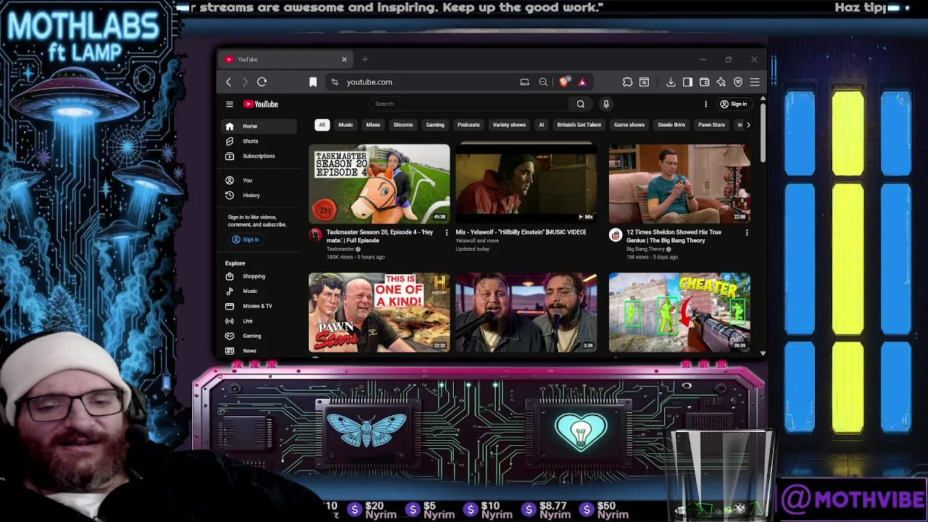This screenshot has height=522, width=928.
Task: Select the All filter chip
Action: 322,125
